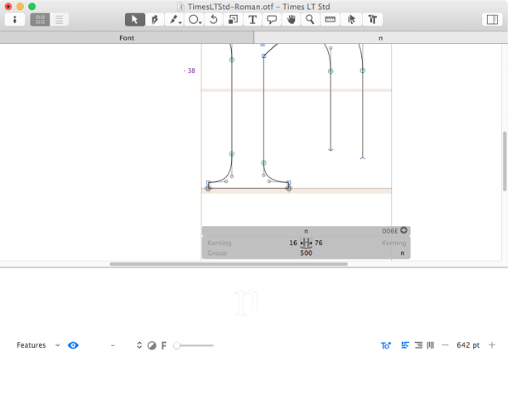Select the Text tool
The image size is (516, 414).
coord(252,19)
